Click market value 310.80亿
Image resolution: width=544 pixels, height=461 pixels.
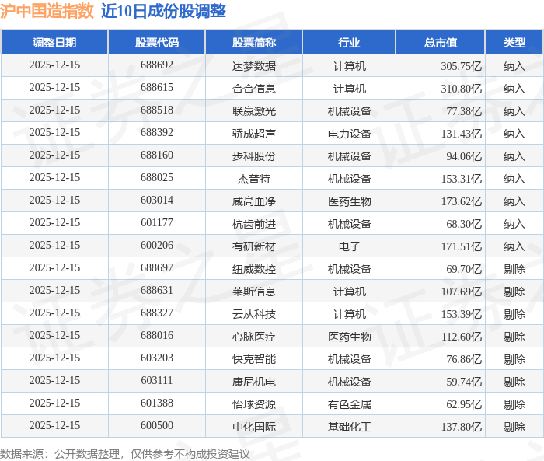point(461,88)
